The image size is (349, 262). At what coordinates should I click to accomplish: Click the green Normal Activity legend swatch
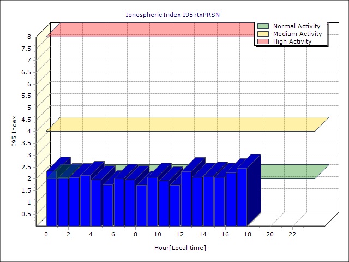tap(263, 26)
